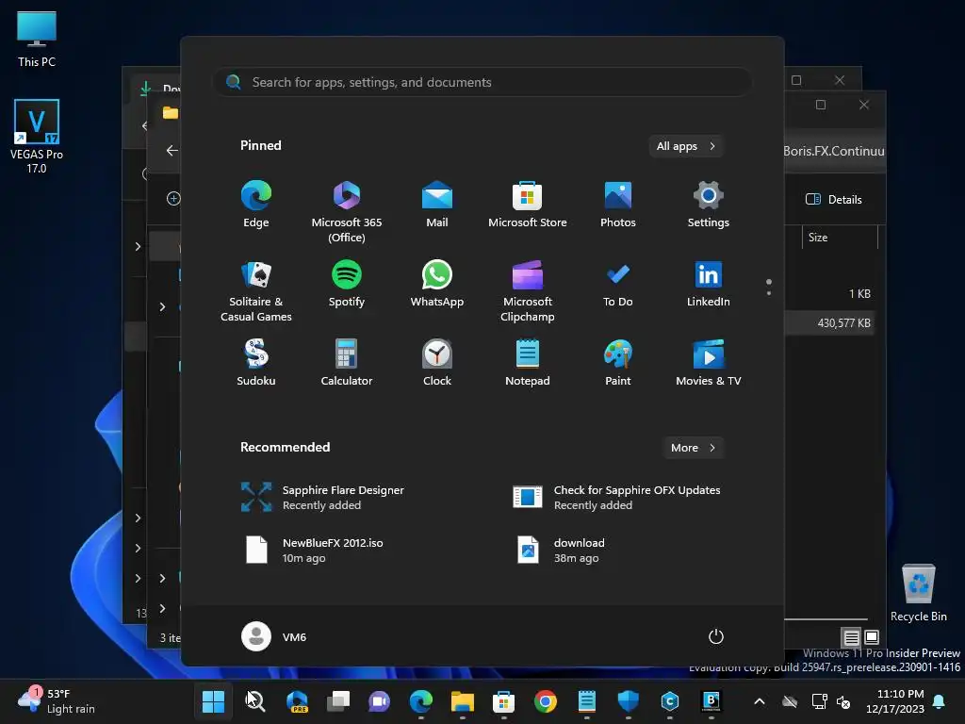Open Google Chrome from the taskbar
The image size is (965, 724).
546,701
